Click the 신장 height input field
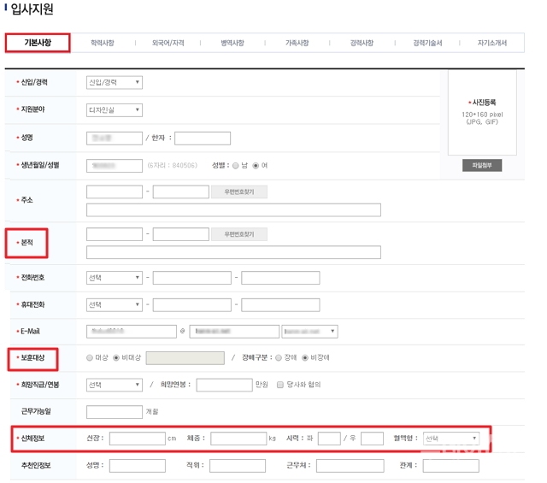 137,439
